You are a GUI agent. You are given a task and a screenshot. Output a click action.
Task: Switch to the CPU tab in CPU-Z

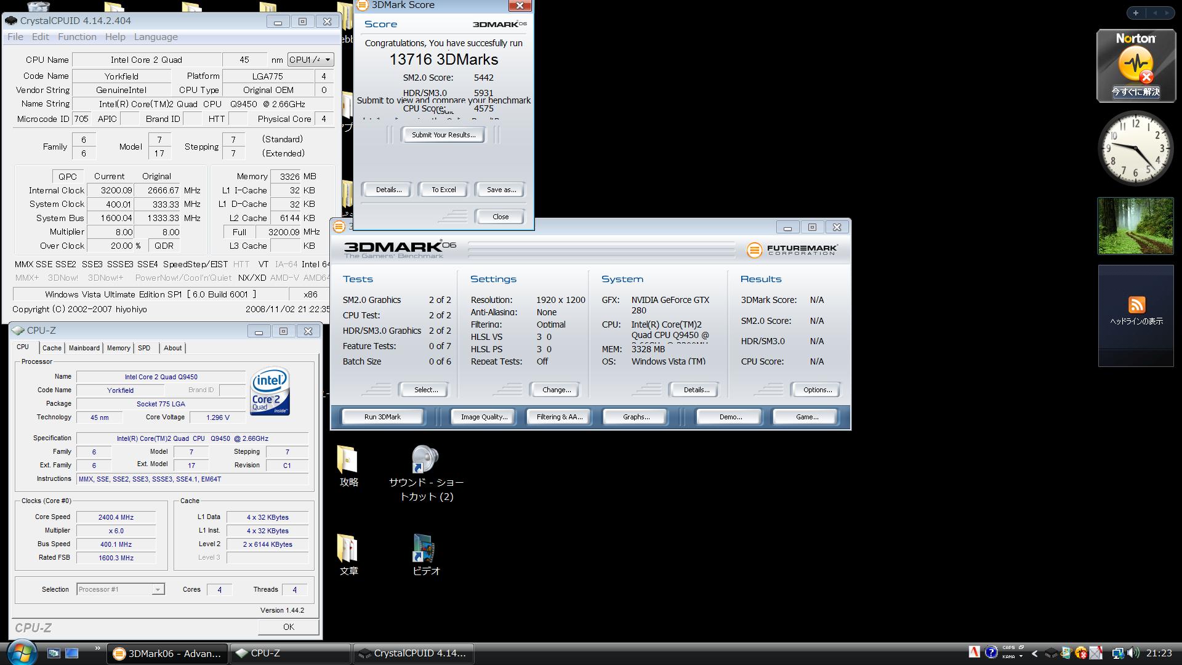click(23, 347)
